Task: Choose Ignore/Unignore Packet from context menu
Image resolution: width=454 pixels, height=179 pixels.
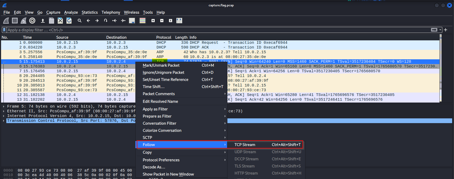Action: click(x=181, y=72)
